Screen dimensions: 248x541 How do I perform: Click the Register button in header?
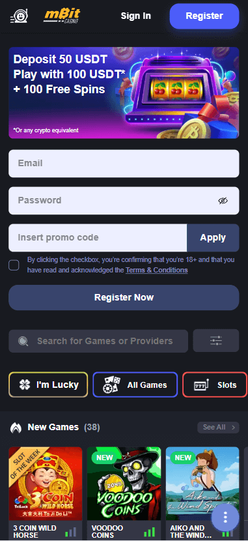tap(204, 16)
